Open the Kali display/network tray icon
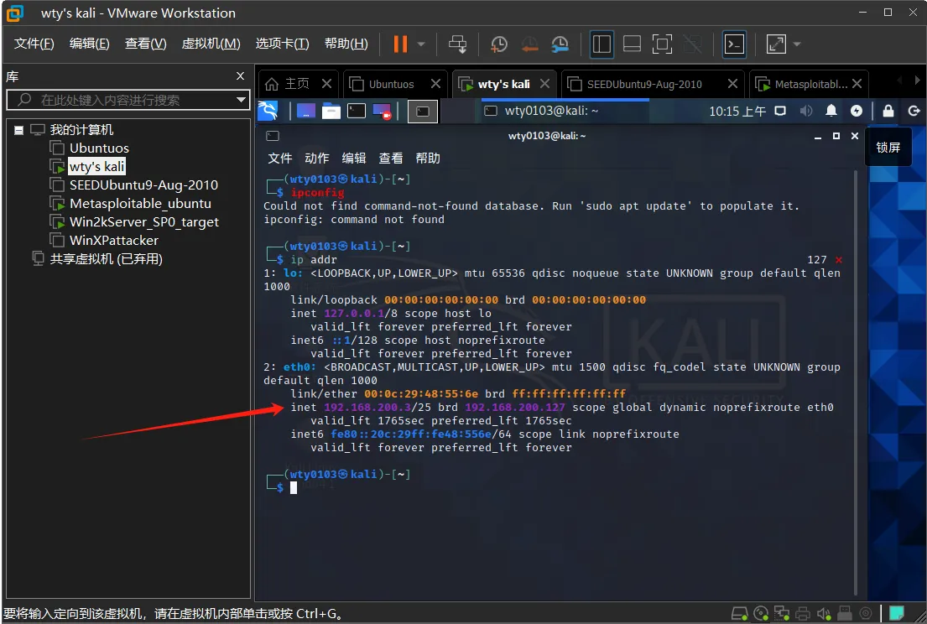The height and width of the screenshot is (624, 927). pos(780,111)
